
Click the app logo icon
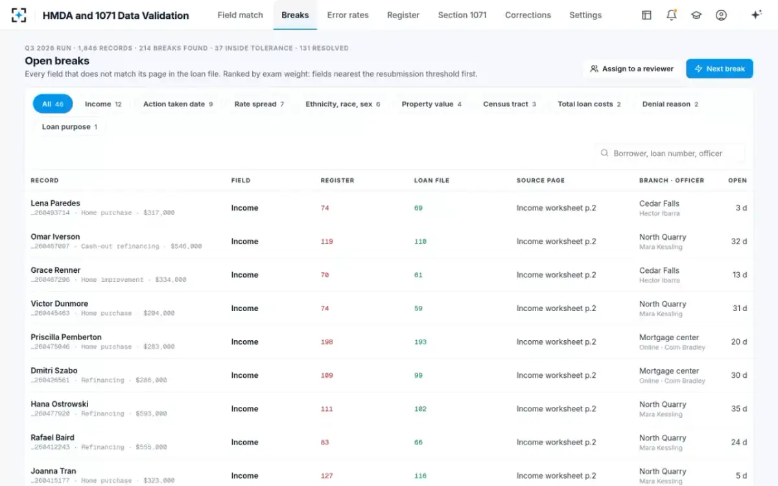point(19,15)
